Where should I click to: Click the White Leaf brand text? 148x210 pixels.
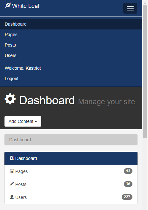coord(26,6)
